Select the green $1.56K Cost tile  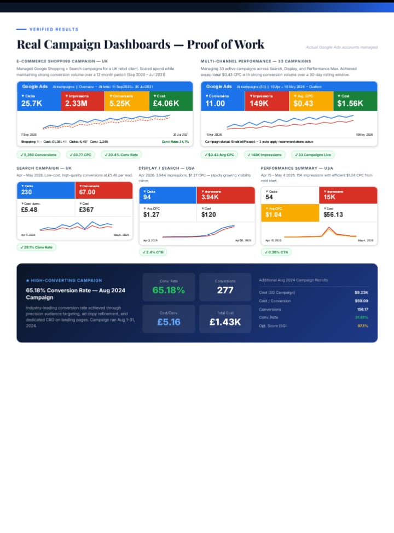tap(355, 101)
